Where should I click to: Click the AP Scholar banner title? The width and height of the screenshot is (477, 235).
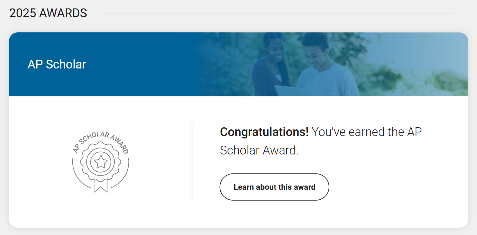(x=57, y=64)
